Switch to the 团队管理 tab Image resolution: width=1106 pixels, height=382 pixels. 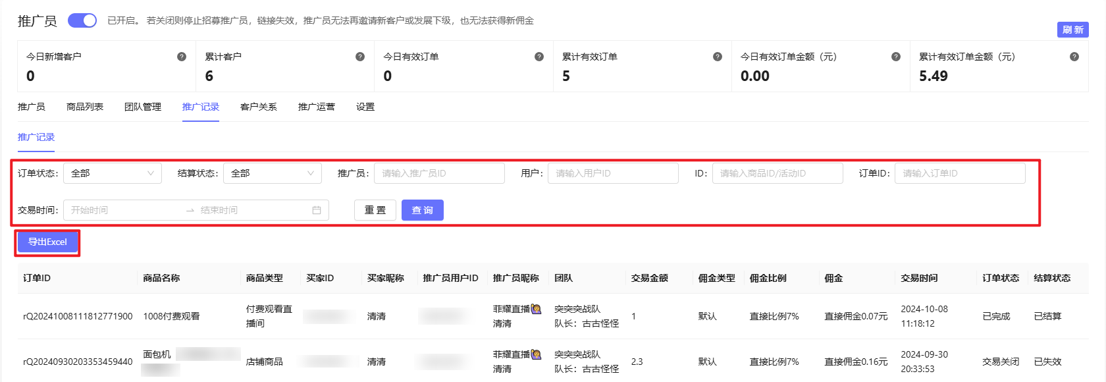click(143, 107)
